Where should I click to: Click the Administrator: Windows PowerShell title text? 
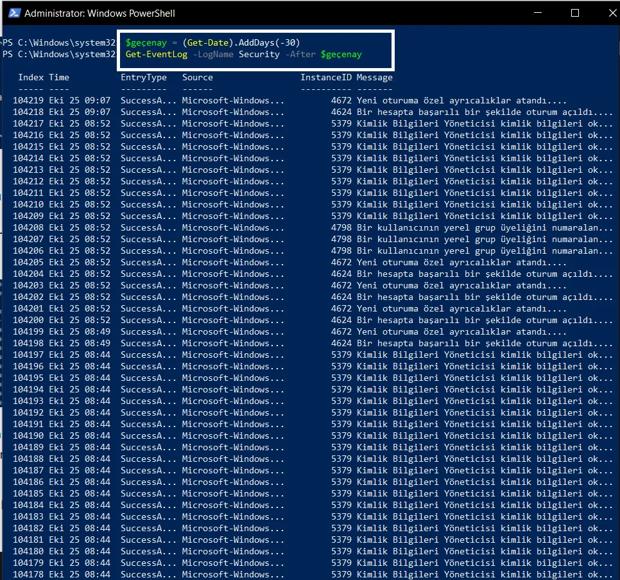pyautogui.click(x=99, y=13)
